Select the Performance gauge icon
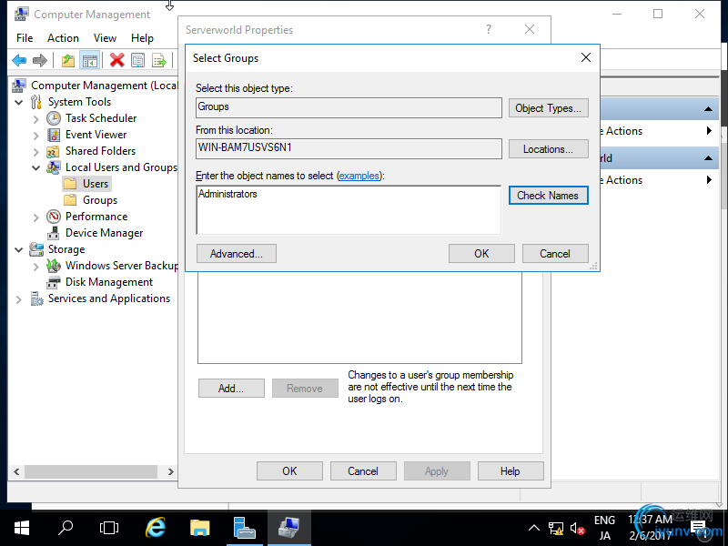Screen dimensions: 728x546 54,217
